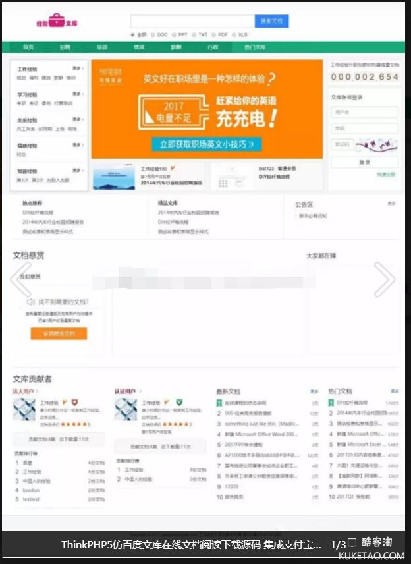Click the 认证用户 heading link

tap(124, 391)
